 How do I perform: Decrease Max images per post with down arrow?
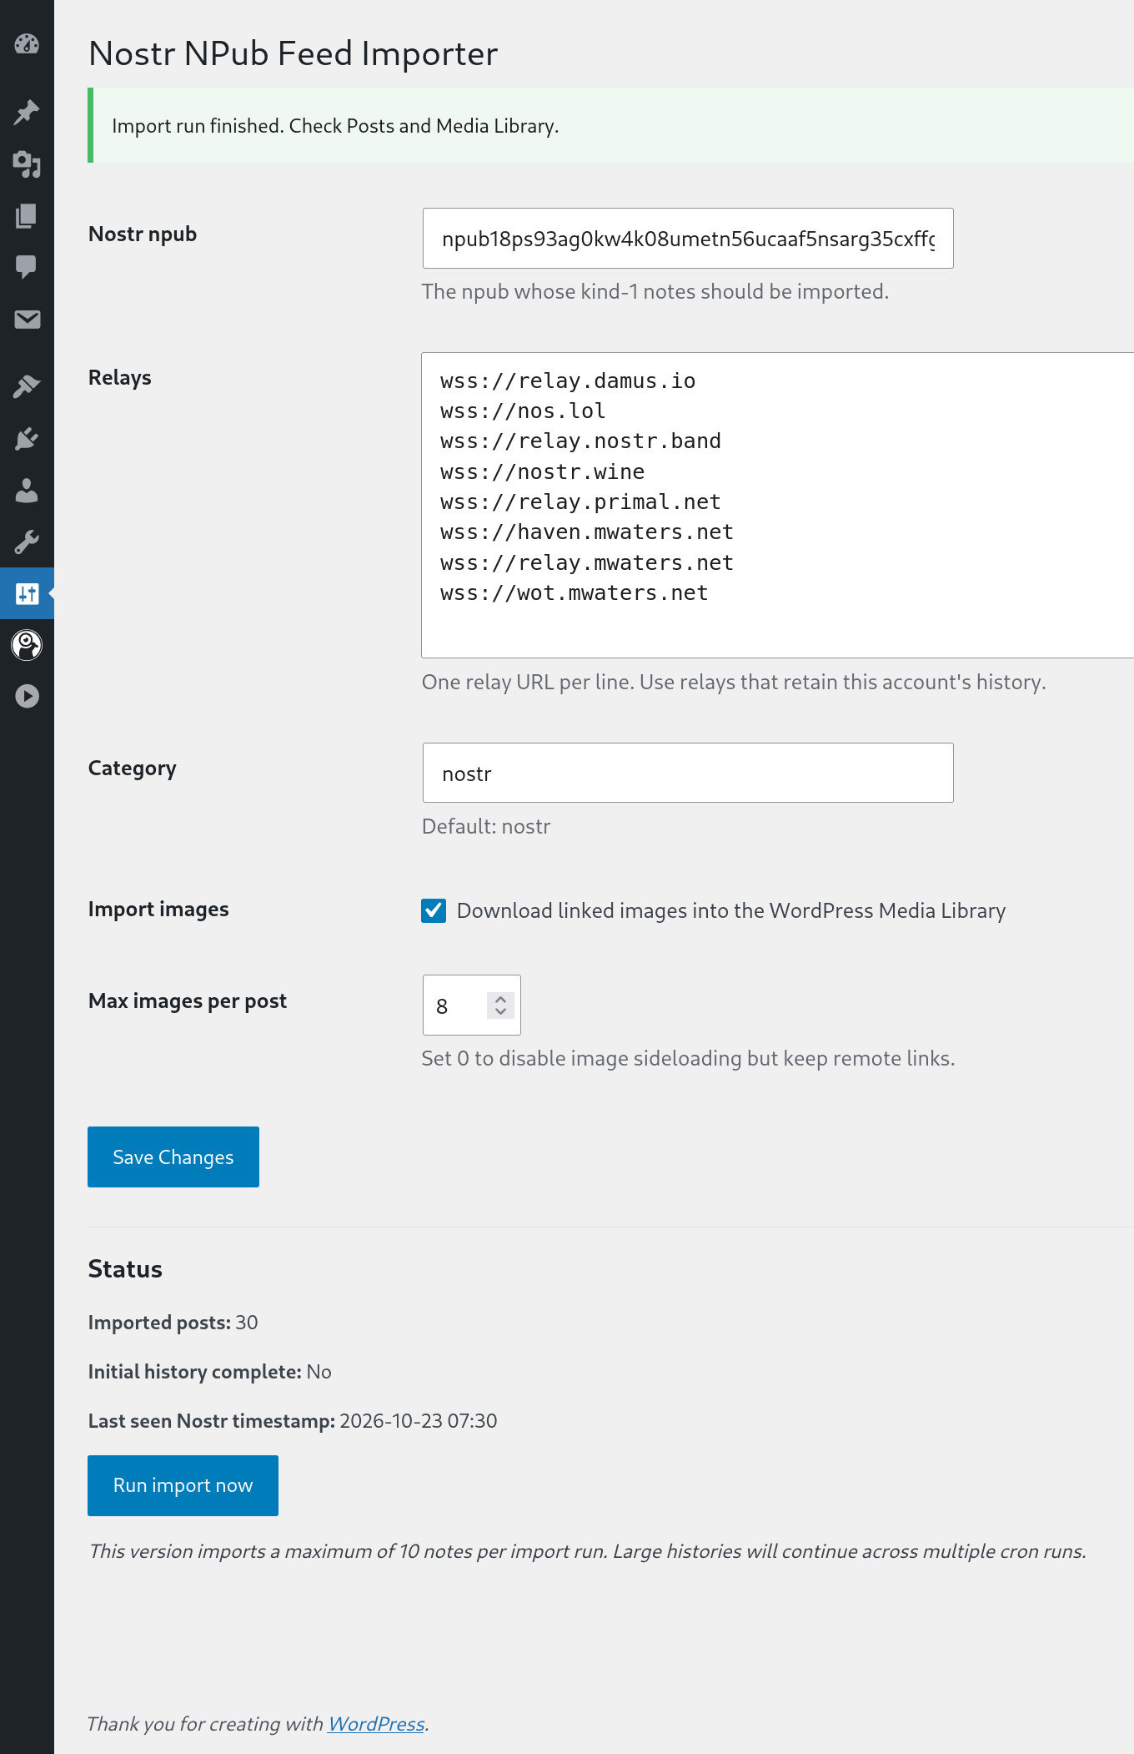click(x=500, y=1011)
